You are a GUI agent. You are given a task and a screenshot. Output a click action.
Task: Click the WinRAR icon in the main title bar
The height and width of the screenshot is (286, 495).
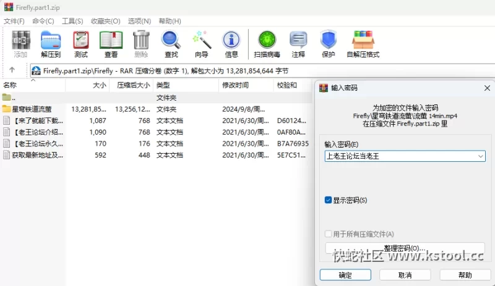(x=9, y=7)
